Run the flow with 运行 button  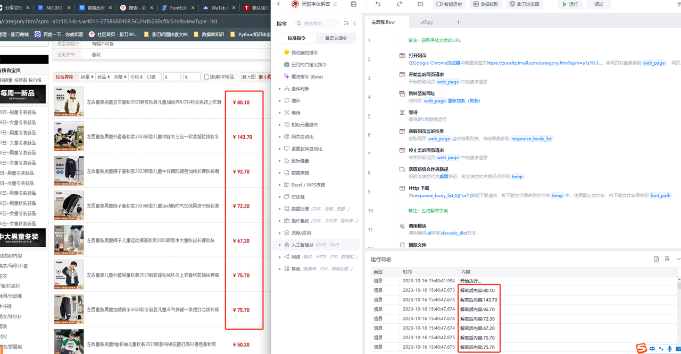570,4
